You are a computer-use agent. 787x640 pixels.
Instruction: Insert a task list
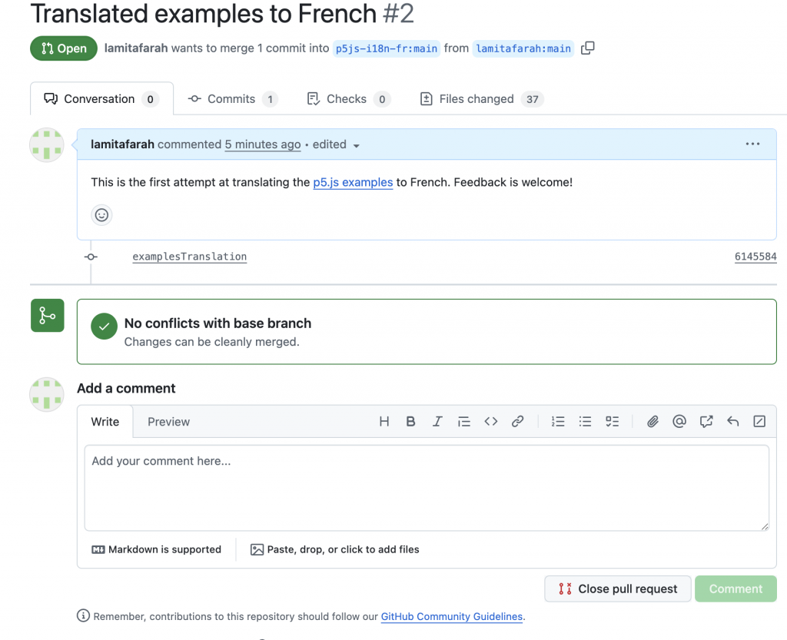point(612,421)
